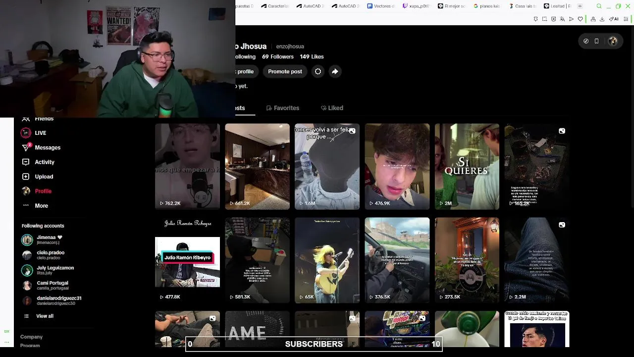
Task: Open the More three-dots sidebar item
Action: click(x=26, y=205)
